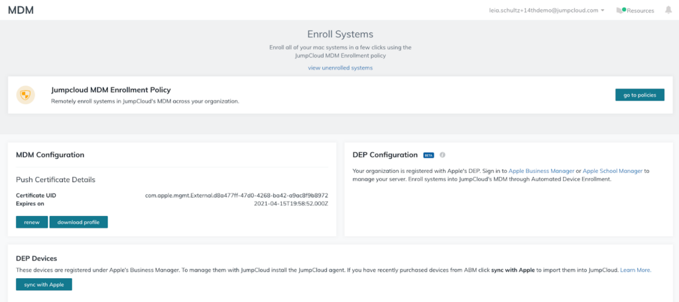
Task: Select the Certificate UID value text
Action: (x=237, y=195)
